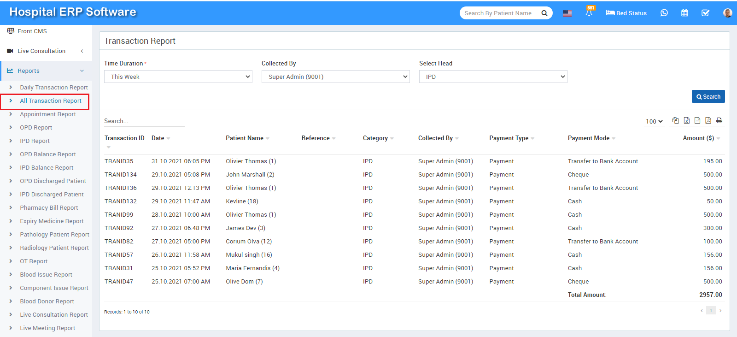Viewport: 737px width, 337px height.
Task: Click the Reference column header
Action: [318, 138]
